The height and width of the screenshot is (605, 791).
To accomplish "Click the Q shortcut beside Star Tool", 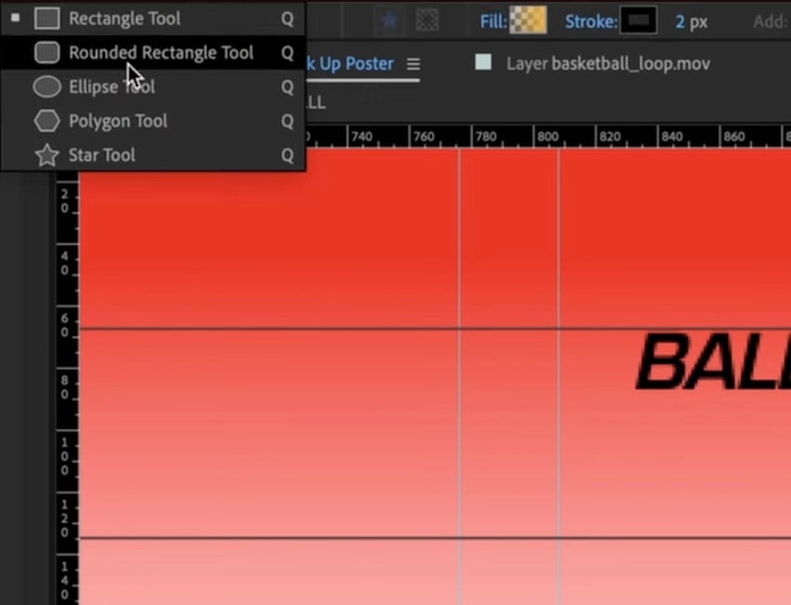I will (x=288, y=155).
